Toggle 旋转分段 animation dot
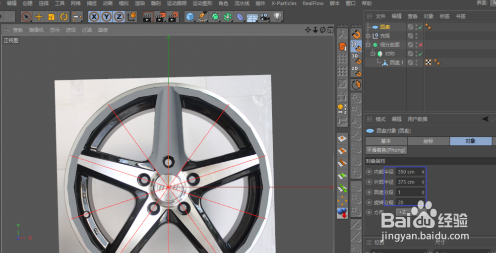This screenshot has width=496, height=253. coord(369,202)
